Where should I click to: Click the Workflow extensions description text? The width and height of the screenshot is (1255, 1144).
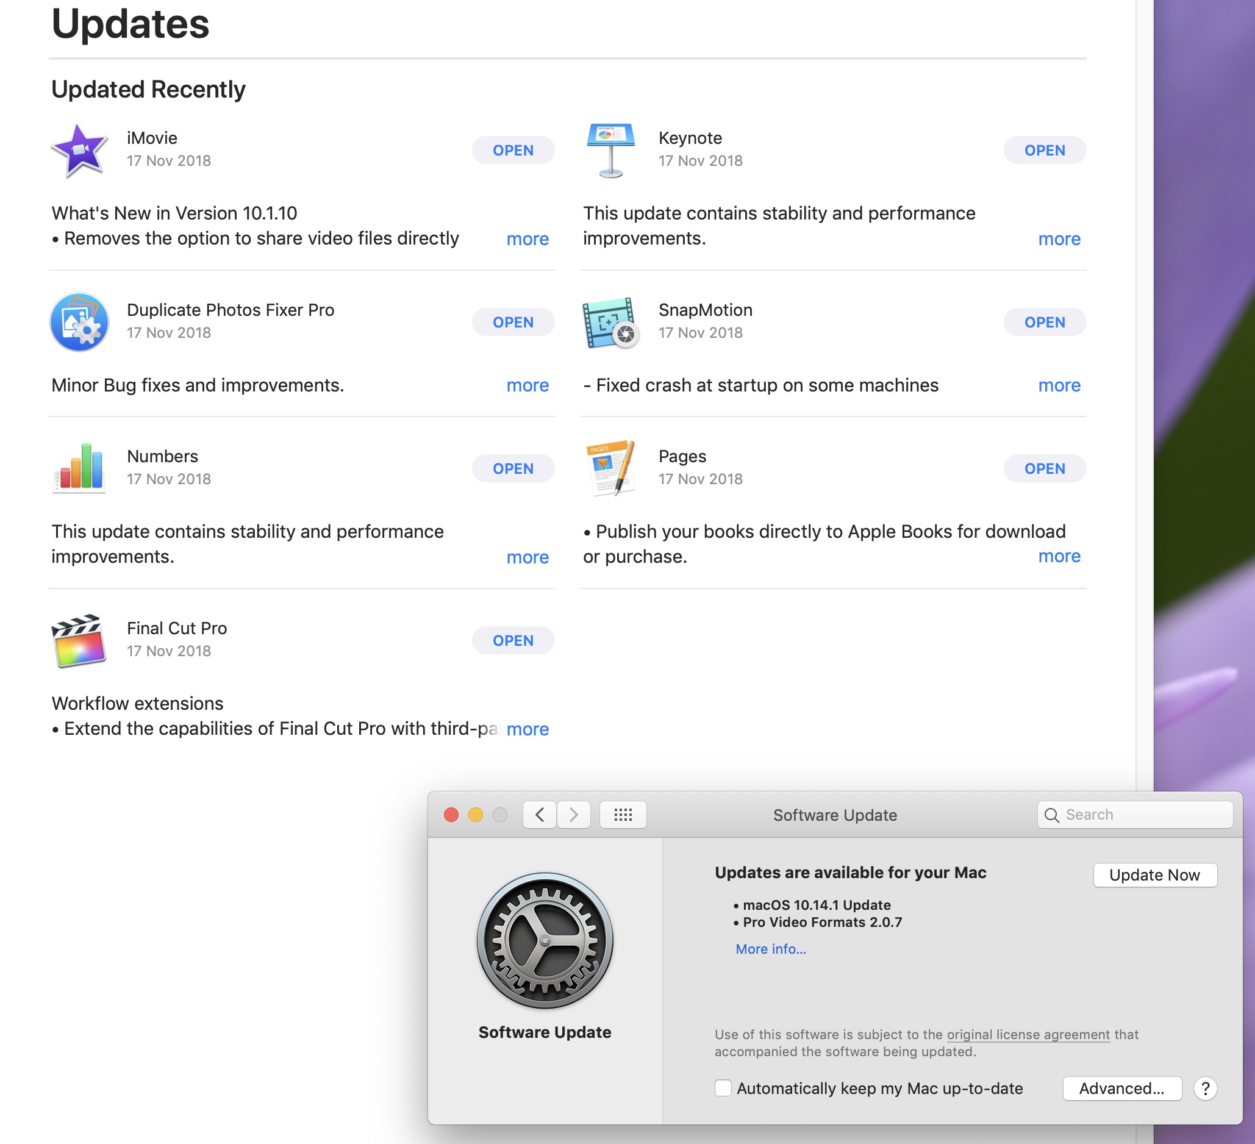pyautogui.click(x=138, y=702)
